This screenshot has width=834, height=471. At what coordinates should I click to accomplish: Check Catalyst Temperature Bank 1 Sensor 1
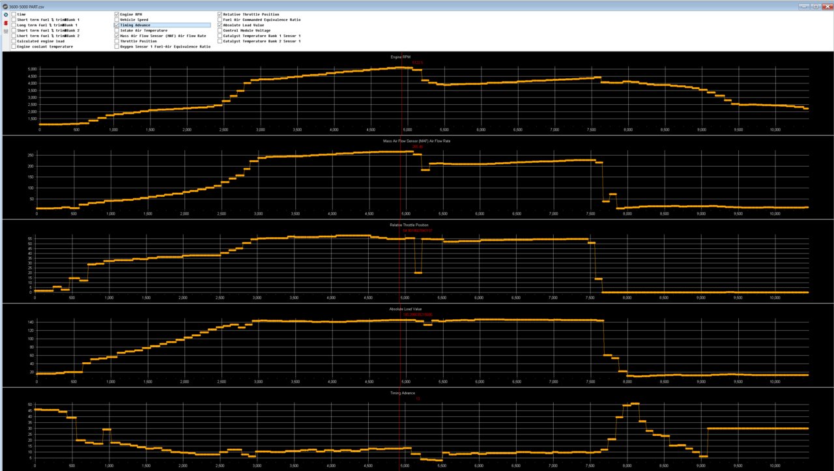[x=220, y=36]
